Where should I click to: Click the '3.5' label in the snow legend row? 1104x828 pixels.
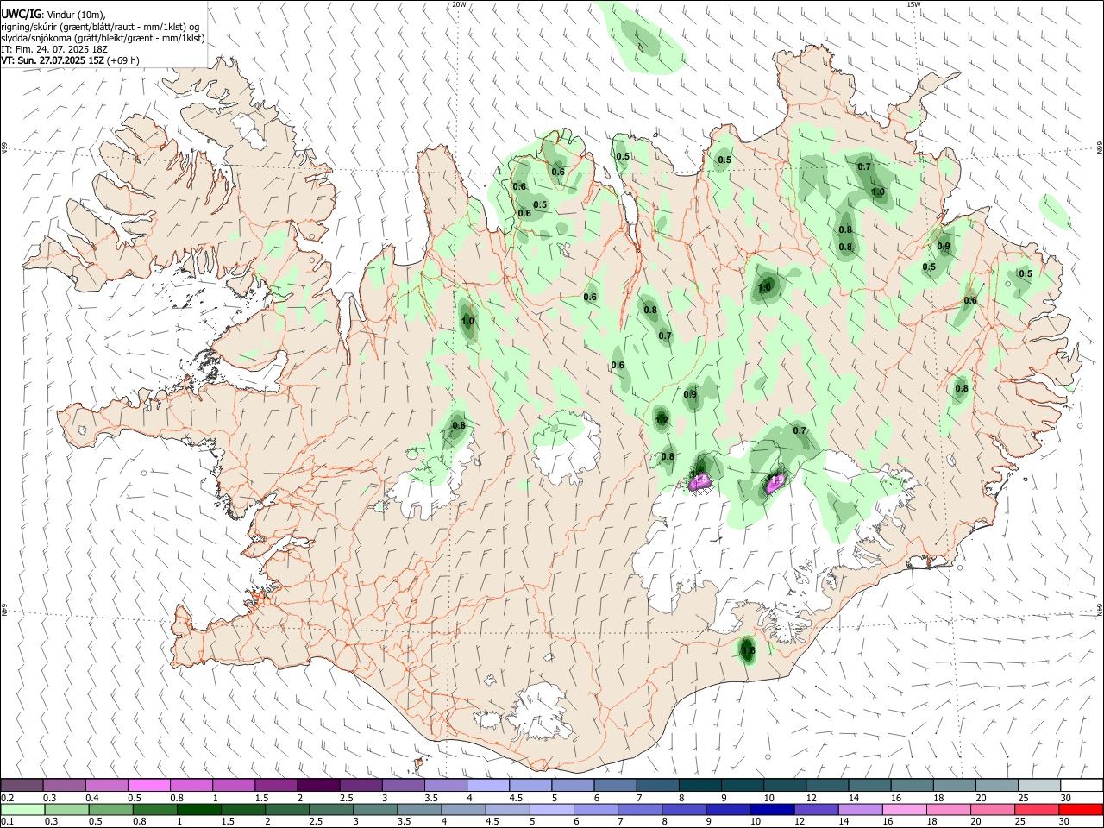pos(430,798)
